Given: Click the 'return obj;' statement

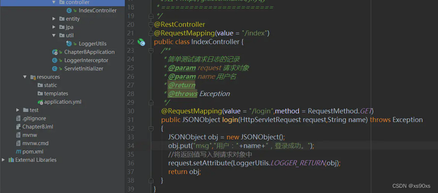Looking at the screenshot, I should tap(184, 172).
